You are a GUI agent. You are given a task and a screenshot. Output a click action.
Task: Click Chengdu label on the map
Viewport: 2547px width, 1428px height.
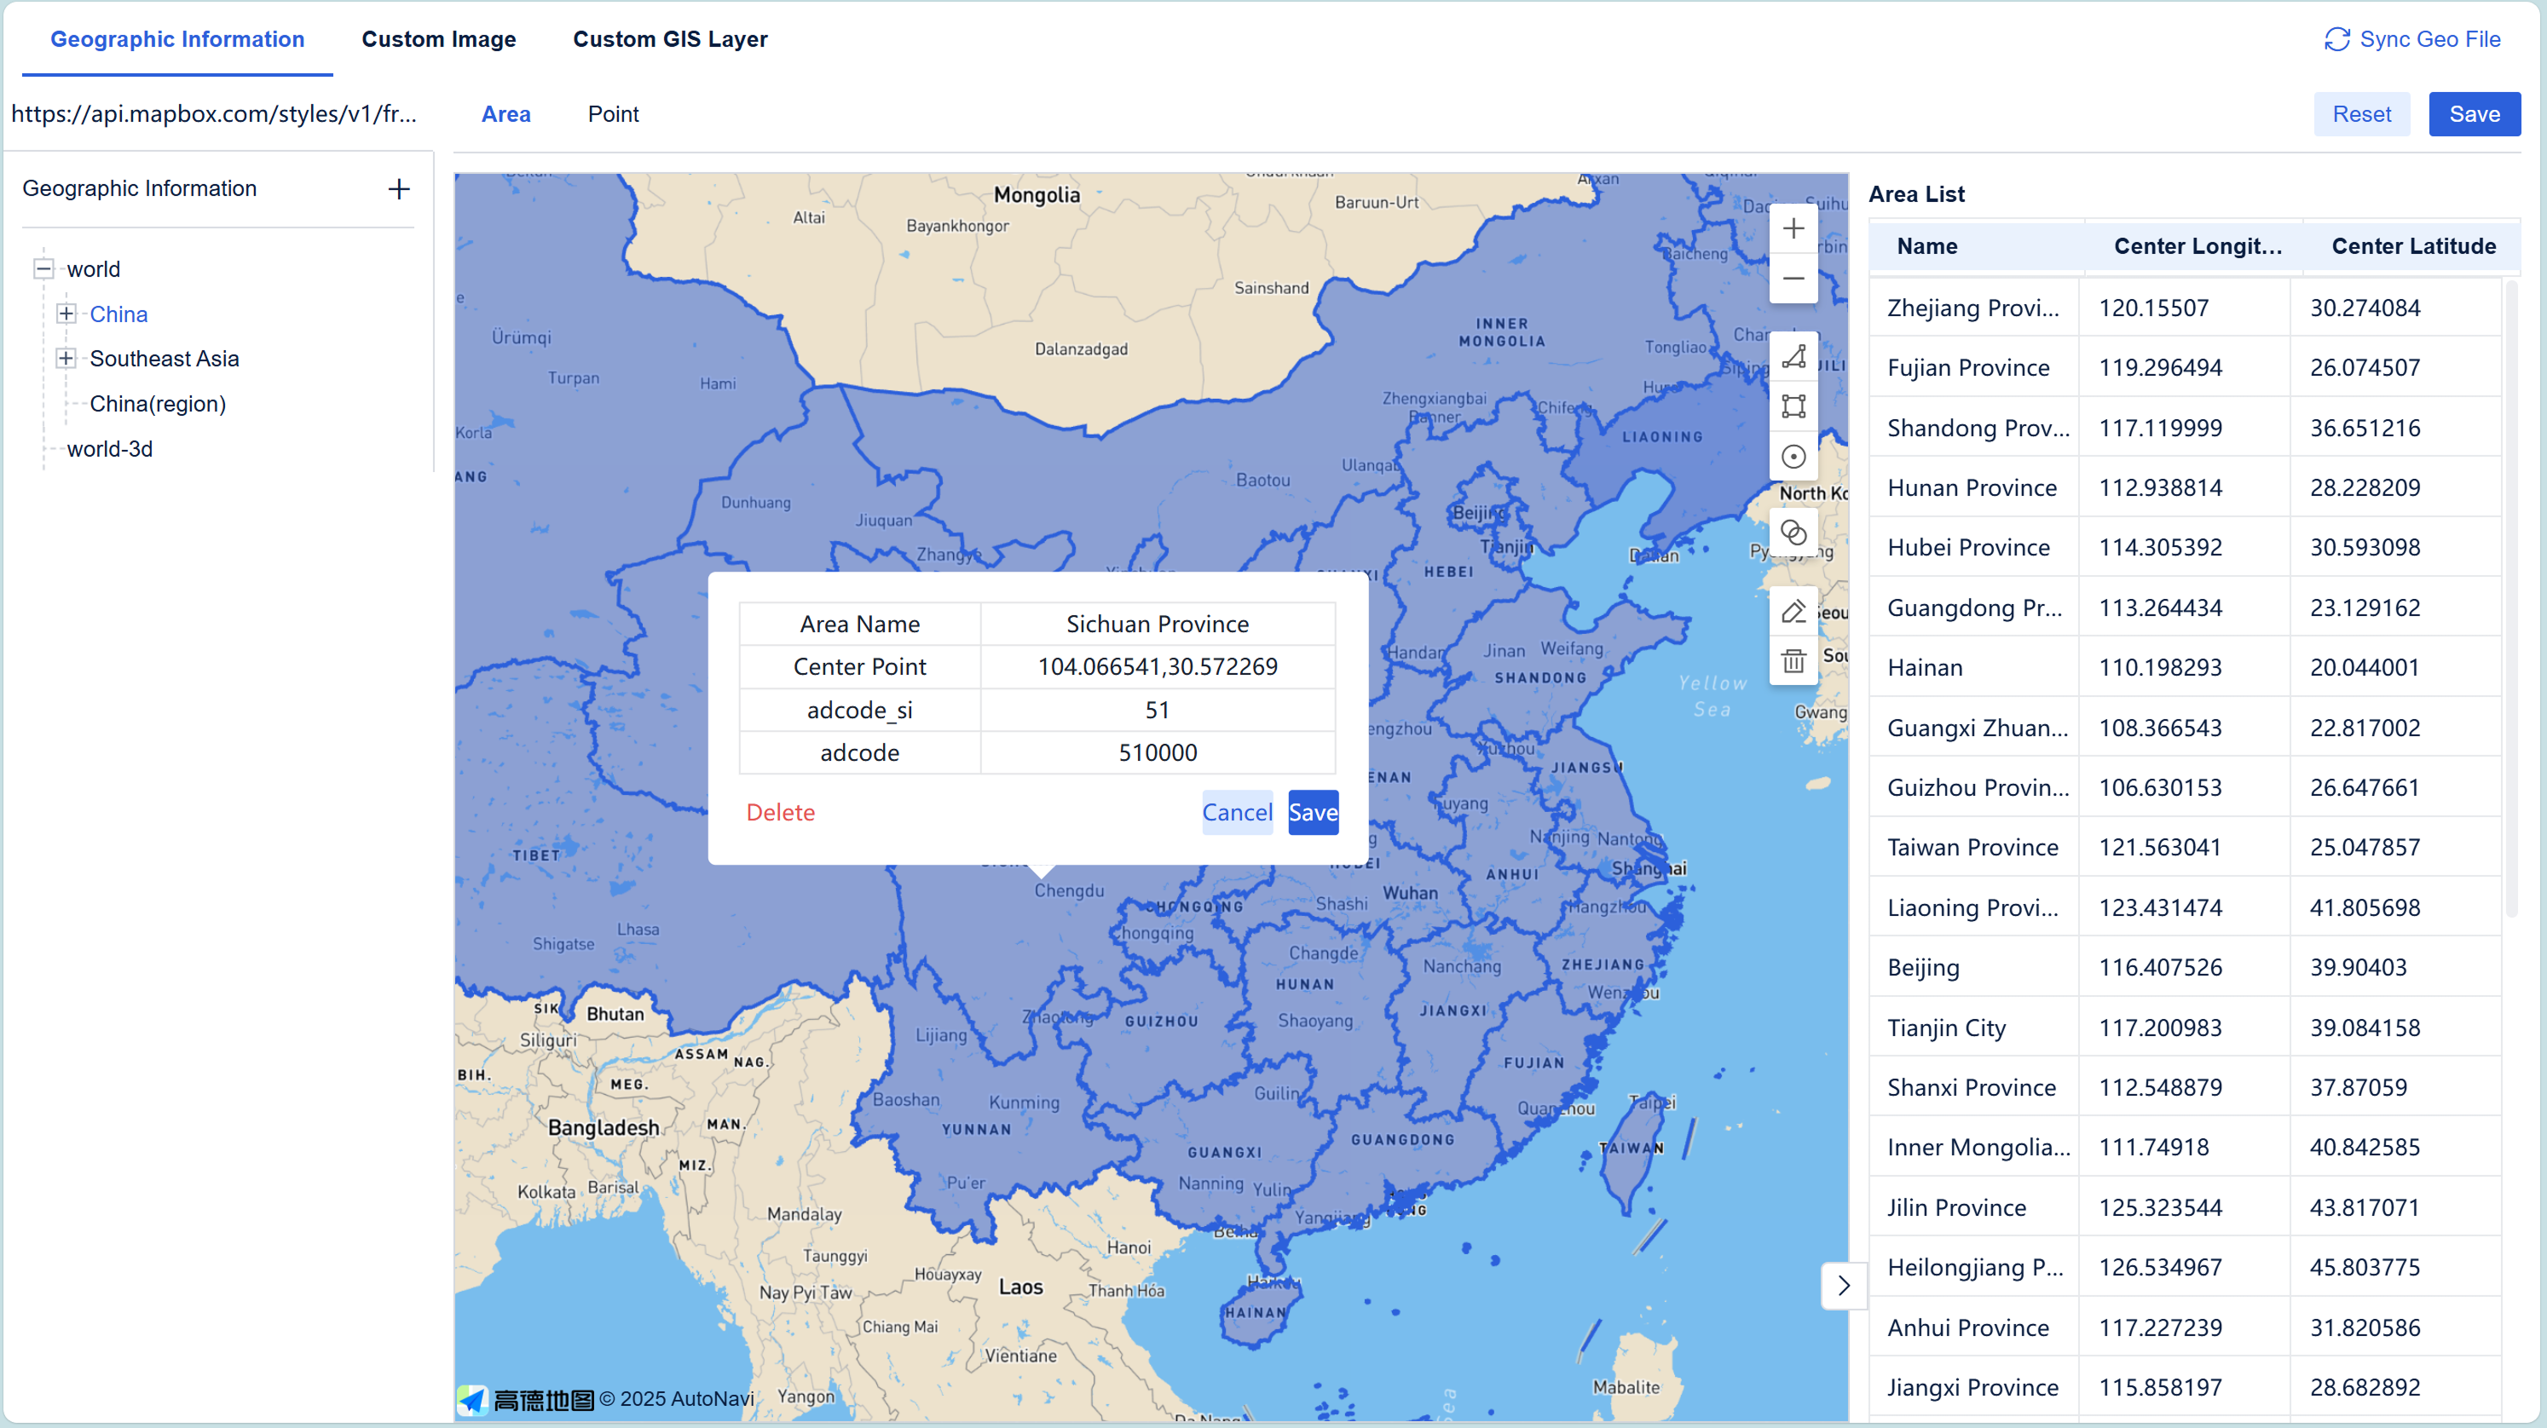click(x=1069, y=891)
